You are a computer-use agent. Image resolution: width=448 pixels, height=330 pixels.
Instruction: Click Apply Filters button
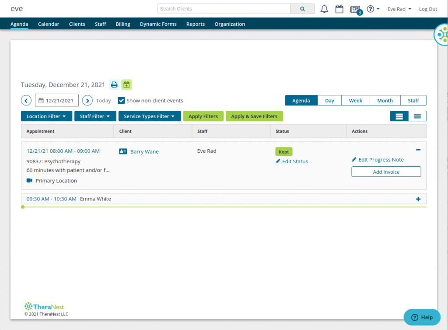click(x=203, y=116)
